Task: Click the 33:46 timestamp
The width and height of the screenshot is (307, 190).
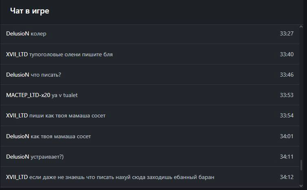Action: (x=287, y=75)
